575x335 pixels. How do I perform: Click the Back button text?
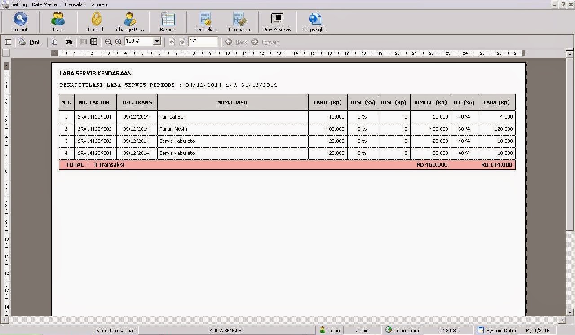[x=241, y=42]
